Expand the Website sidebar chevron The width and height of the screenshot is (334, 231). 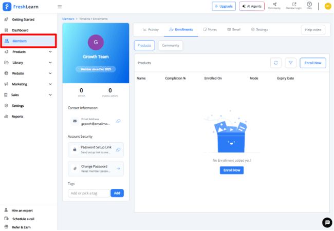(50, 73)
